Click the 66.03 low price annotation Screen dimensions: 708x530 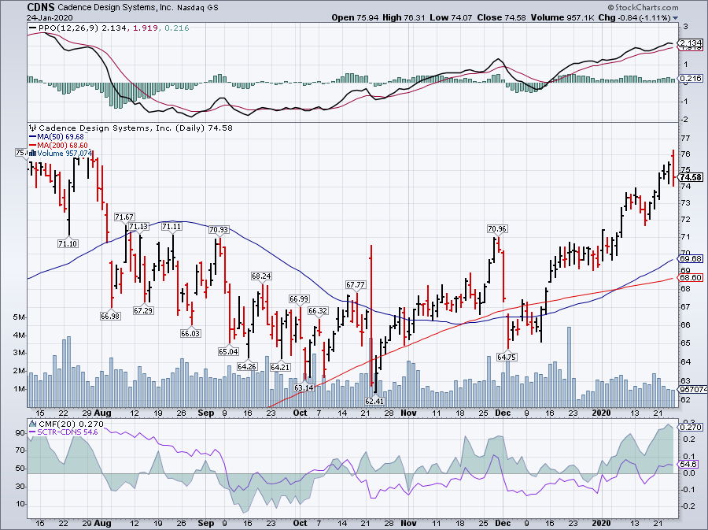[190, 333]
